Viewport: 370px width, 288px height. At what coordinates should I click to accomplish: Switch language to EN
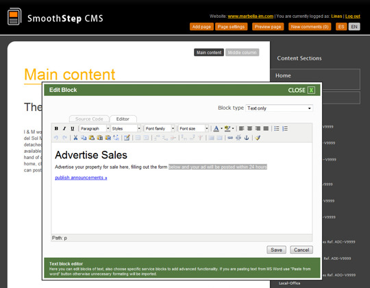[354, 27]
